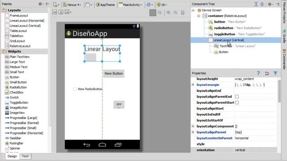Click New Button in the preview
Image resolution: width=287 pixels, height=161 pixels.
(113, 73)
